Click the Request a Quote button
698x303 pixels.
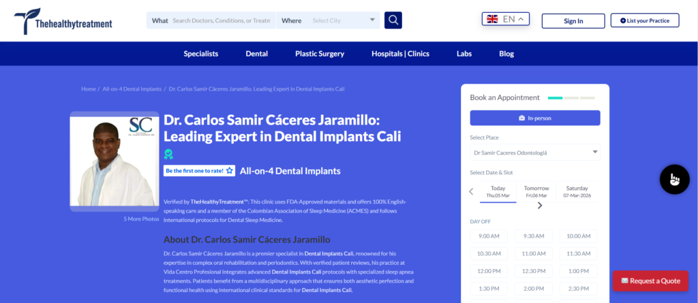coord(650,281)
